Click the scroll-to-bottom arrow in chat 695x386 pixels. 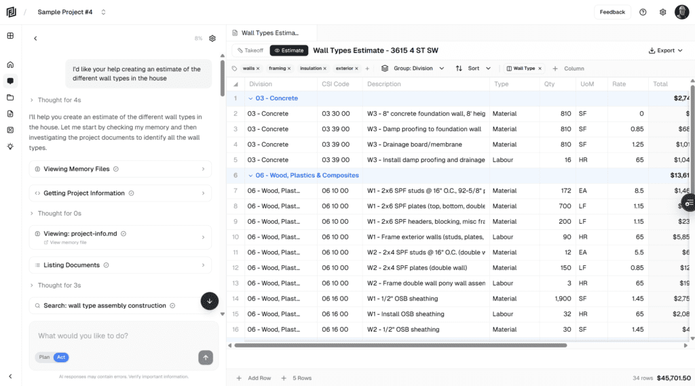click(x=210, y=301)
